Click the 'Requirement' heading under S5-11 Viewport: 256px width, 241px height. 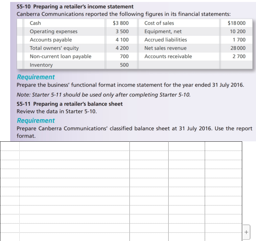(x=36, y=121)
